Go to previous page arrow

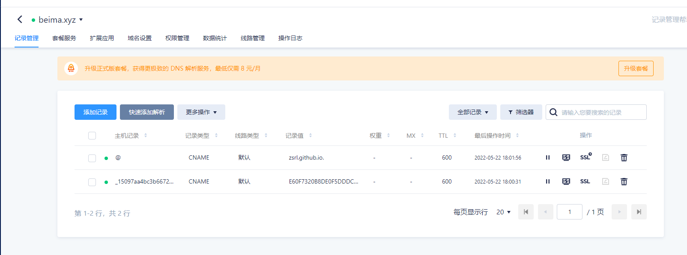click(546, 212)
